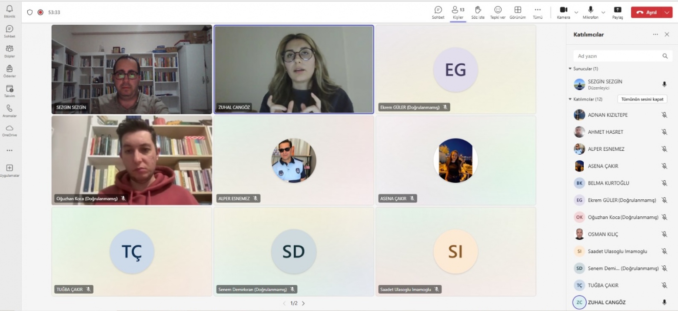Open the sidebar three-dots more apps

coord(10,151)
